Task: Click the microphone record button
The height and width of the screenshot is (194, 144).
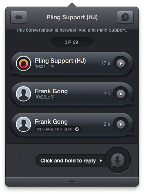Action: point(118,160)
